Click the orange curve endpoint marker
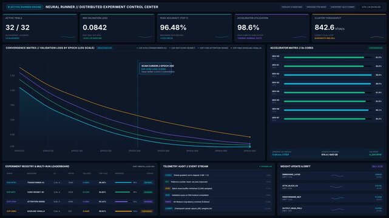Image resolution: width=389 pixels, height=218 pixels. click(250, 137)
